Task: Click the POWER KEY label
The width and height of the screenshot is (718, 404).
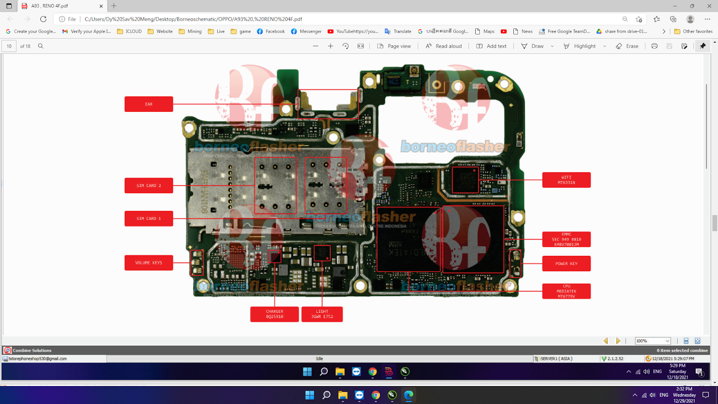Action: click(566, 263)
